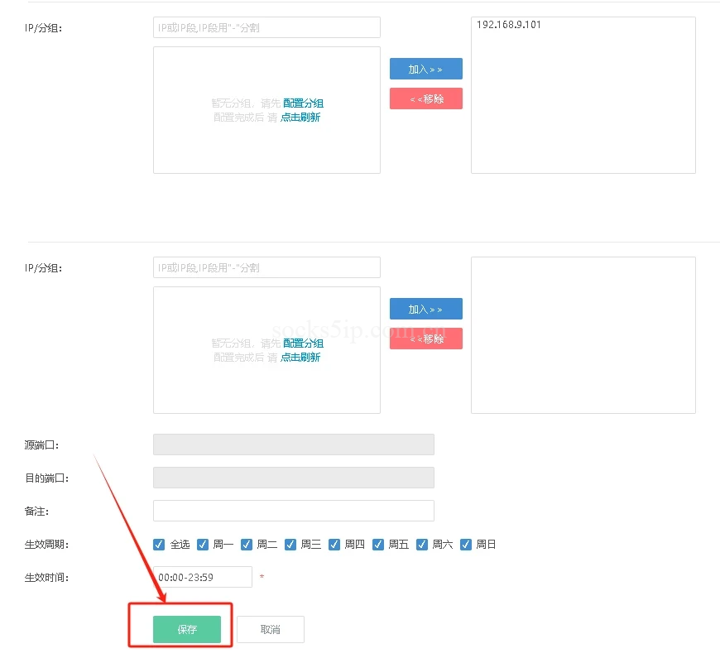Image resolution: width=720 pixels, height=663 pixels.
Task: Toggle the 全选 select-all checkbox
Action: tap(160, 545)
